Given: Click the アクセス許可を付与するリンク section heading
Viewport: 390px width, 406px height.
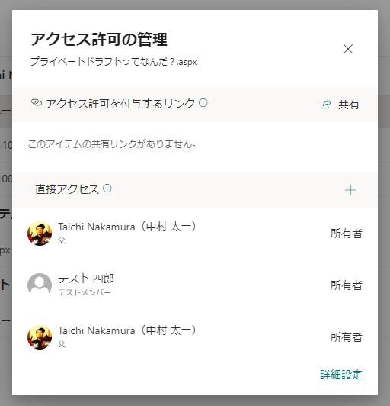Looking at the screenshot, I should pyautogui.click(x=120, y=104).
